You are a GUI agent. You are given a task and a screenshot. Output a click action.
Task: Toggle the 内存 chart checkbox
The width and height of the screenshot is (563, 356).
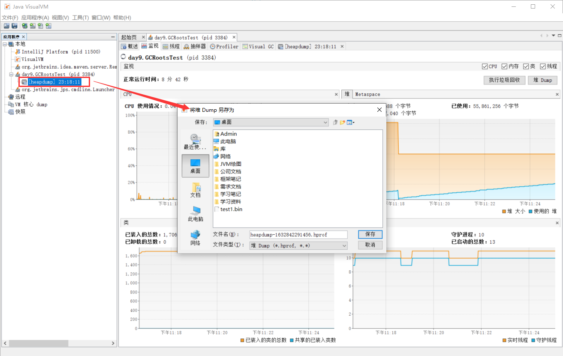click(x=505, y=66)
